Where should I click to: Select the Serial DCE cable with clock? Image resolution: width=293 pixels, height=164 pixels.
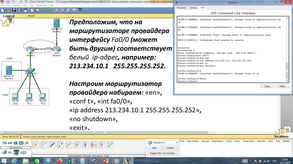(94, 145)
